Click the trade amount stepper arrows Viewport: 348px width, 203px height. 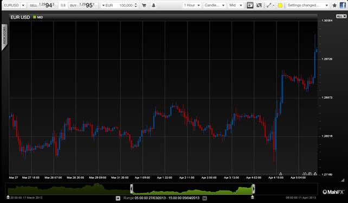coord(136,5)
